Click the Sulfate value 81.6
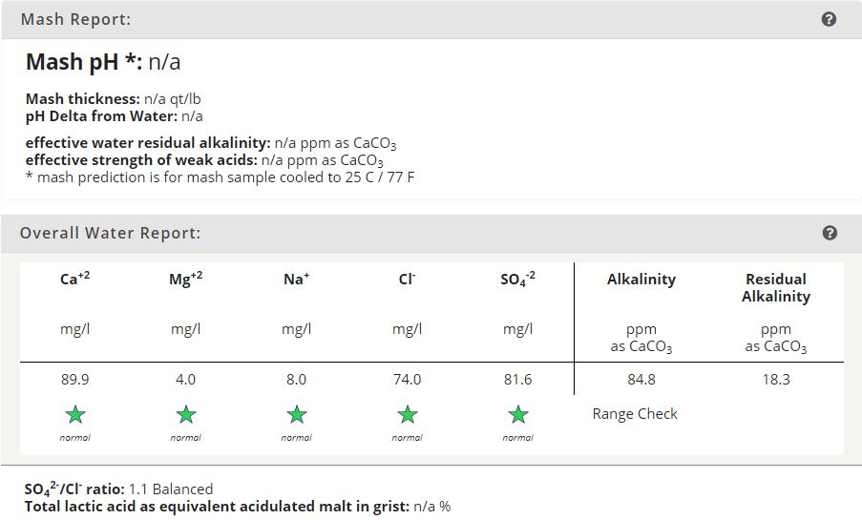The width and height of the screenshot is (862, 520). (517, 380)
